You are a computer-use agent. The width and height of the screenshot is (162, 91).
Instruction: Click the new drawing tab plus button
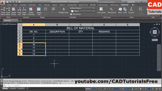21,21
